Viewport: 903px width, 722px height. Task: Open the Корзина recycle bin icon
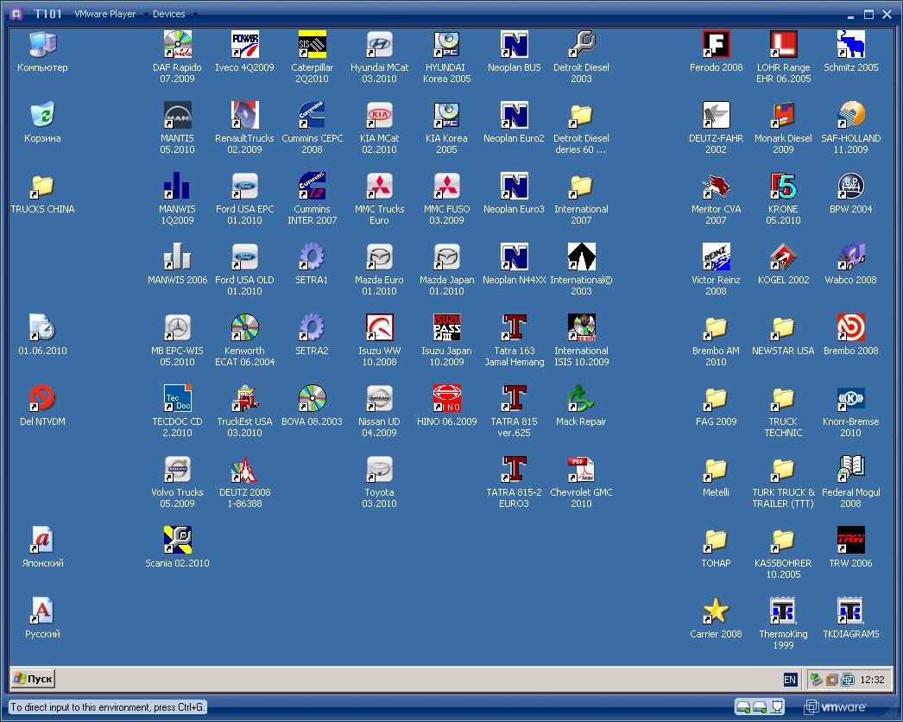click(42, 116)
